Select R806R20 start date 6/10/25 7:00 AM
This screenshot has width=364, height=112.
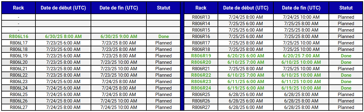coord(246,62)
